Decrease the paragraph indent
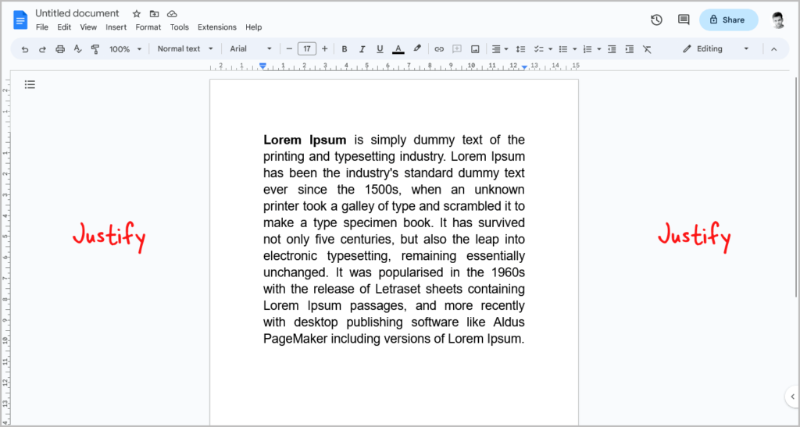800x427 pixels. pos(612,49)
